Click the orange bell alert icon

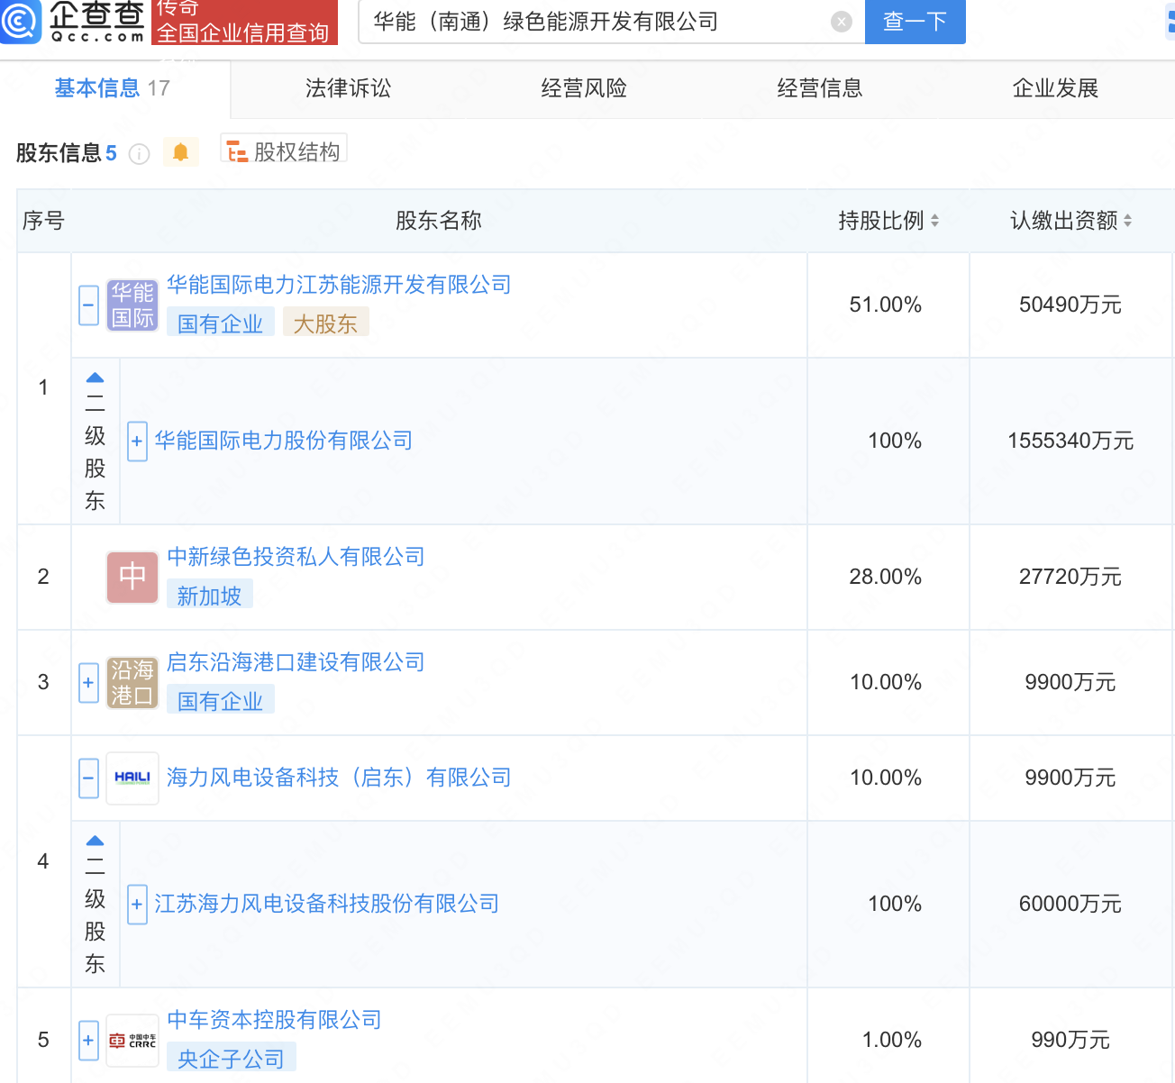click(180, 152)
